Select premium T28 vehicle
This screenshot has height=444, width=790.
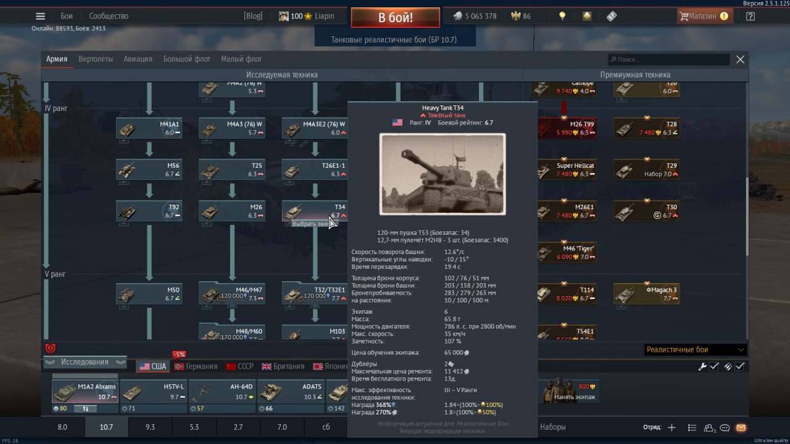[647, 128]
